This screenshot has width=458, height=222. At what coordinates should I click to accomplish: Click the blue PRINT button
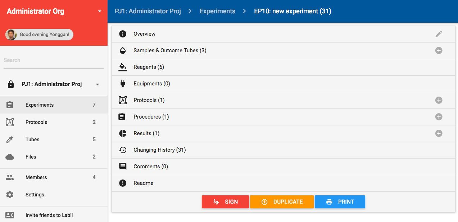[340, 202]
